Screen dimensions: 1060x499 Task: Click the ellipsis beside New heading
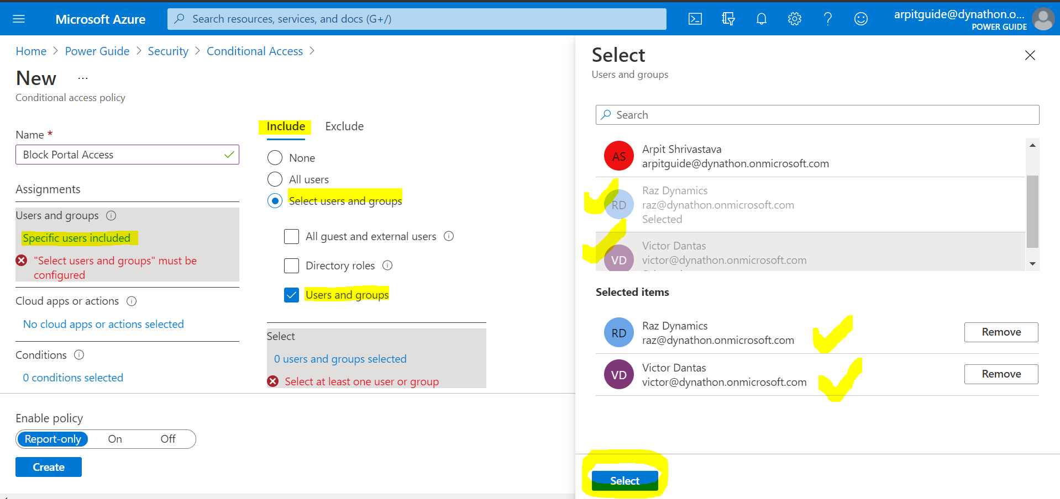[x=83, y=78]
